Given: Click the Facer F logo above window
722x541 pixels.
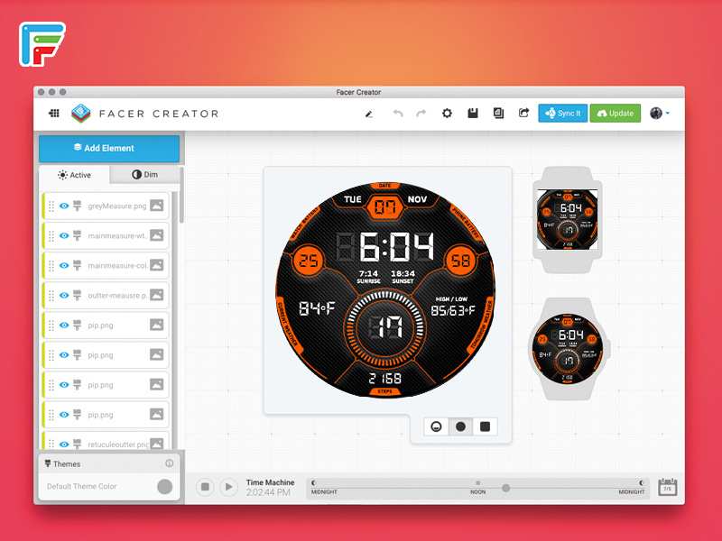Looking at the screenshot, I should tap(42, 44).
